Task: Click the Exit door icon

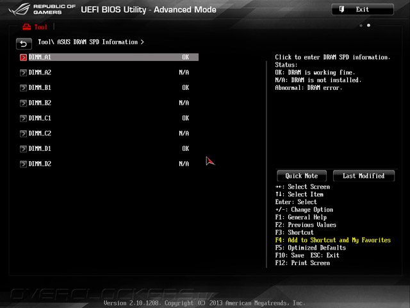Action: click(x=341, y=10)
